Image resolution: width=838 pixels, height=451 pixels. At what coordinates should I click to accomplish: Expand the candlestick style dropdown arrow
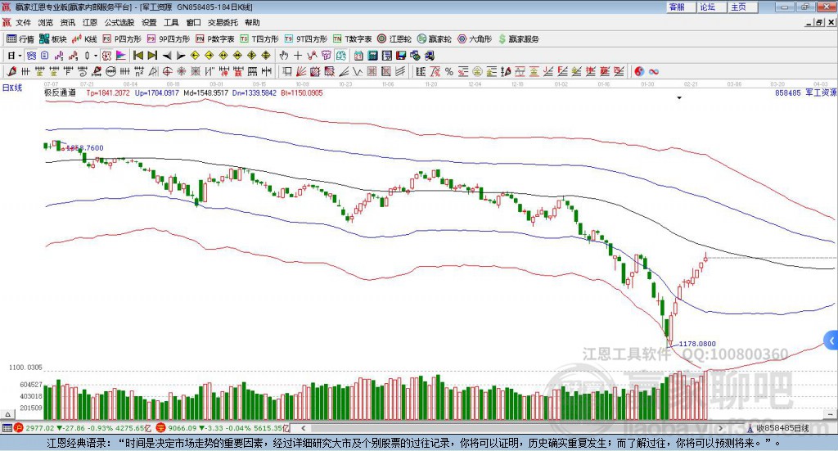coord(96,56)
